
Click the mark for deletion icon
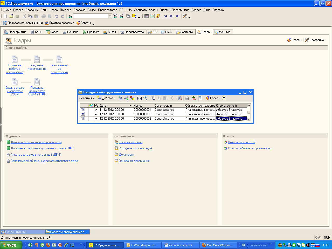pyautogui.click(x=132, y=98)
